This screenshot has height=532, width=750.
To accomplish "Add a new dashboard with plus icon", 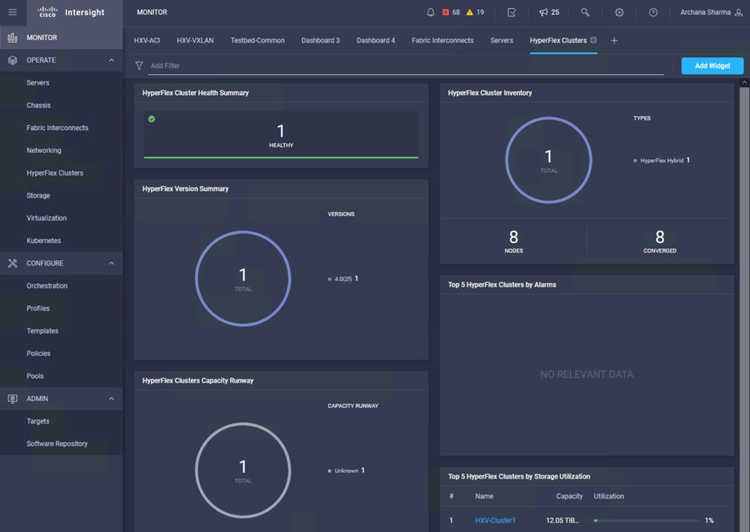I will [614, 41].
